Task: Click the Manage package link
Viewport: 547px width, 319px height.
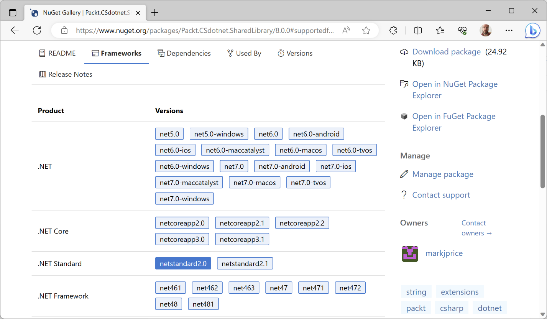Action: point(443,174)
